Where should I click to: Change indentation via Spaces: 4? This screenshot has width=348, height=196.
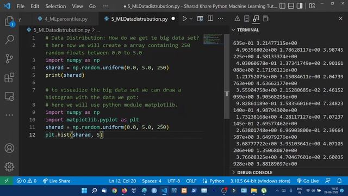tap(152, 181)
